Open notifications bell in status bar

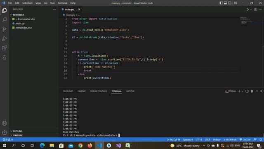tap(260, 139)
